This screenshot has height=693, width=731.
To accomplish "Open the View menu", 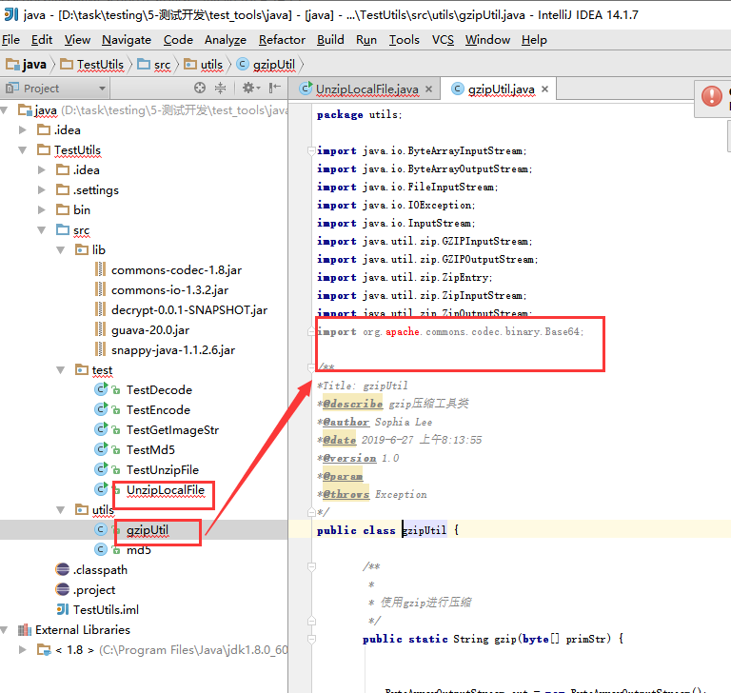I will point(77,40).
